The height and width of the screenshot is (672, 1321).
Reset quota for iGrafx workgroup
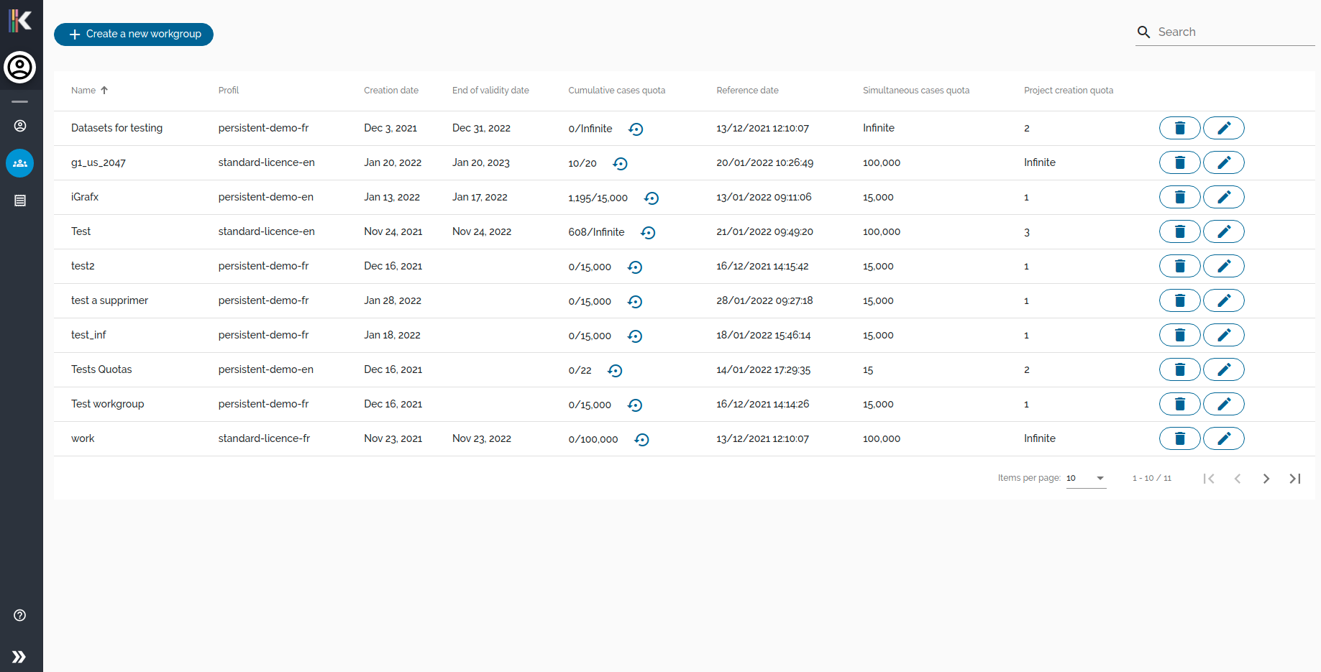652,198
